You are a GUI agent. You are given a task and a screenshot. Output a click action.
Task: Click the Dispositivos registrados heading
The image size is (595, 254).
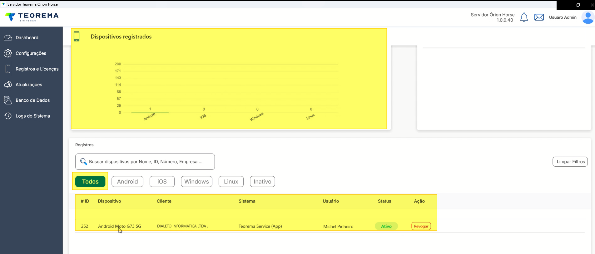click(x=121, y=37)
